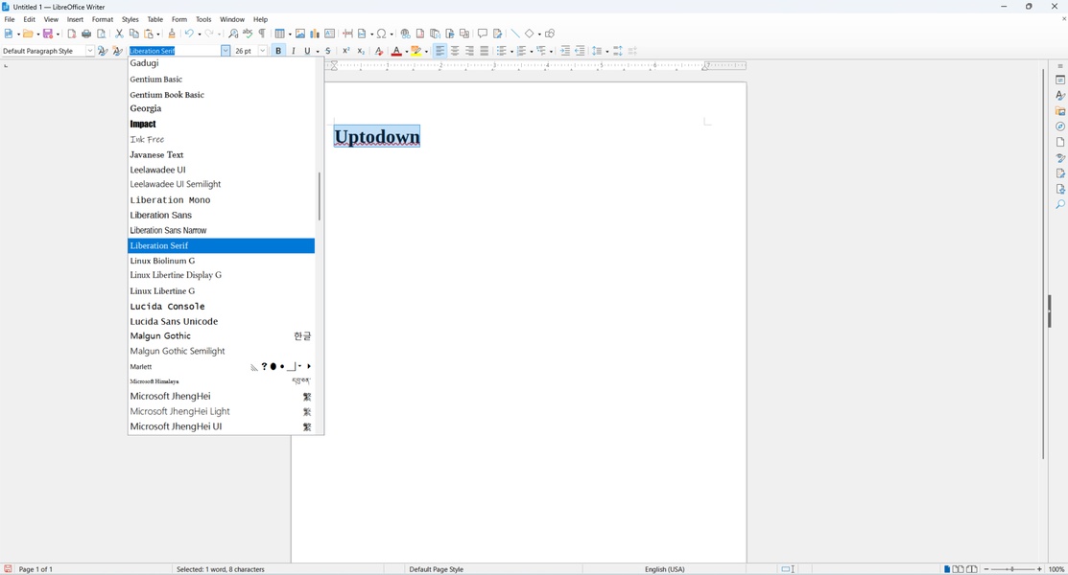Toggle Bold formatting
1068x575 pixels.
click(278, 51)
